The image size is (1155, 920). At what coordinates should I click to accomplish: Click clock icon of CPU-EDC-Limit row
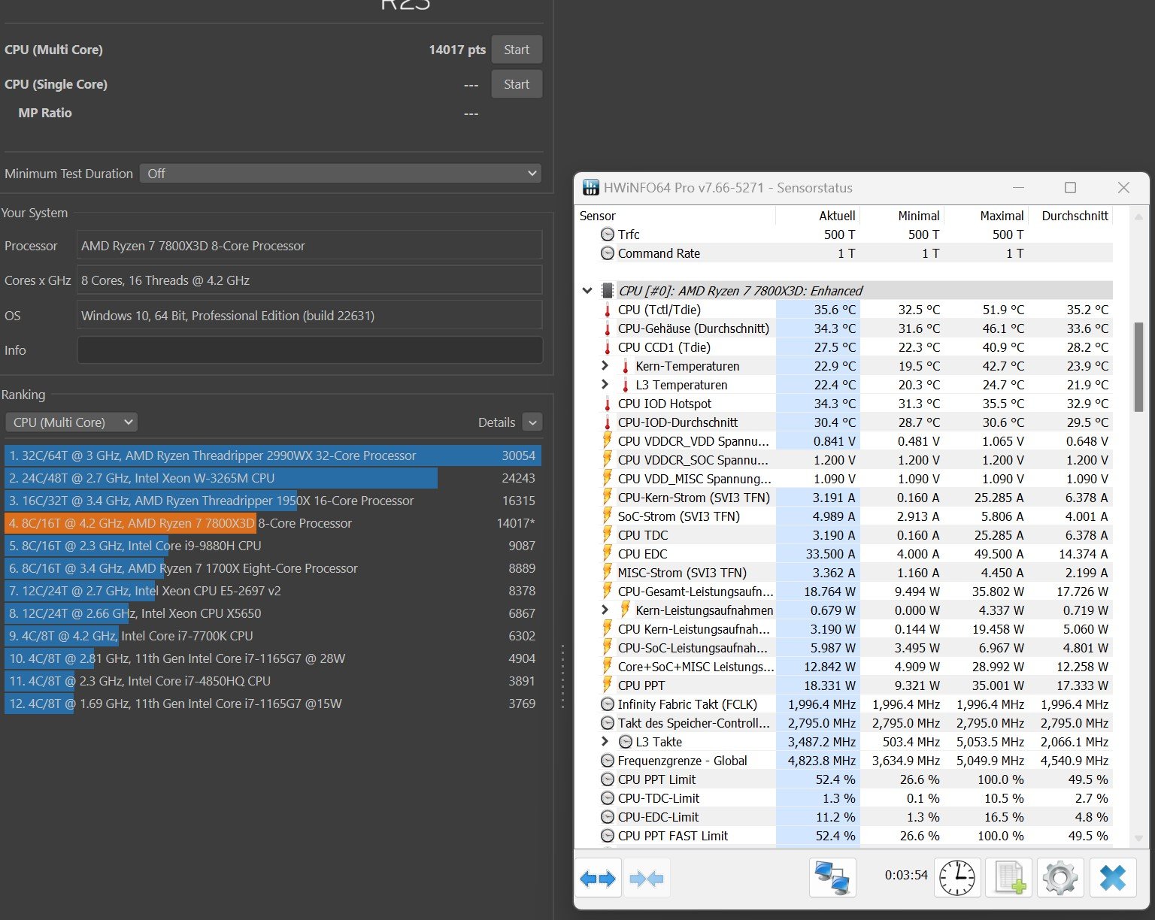click(608, 817)
